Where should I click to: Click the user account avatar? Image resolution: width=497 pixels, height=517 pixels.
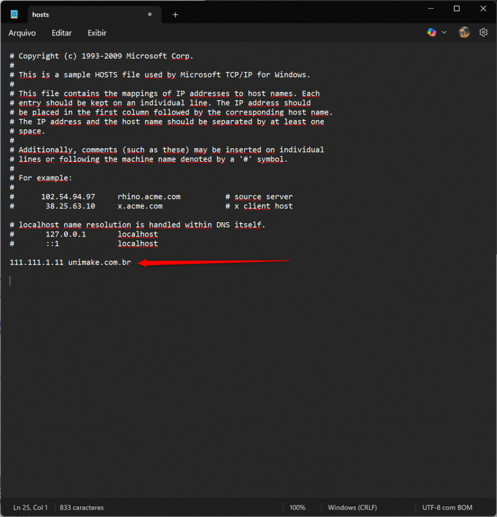click(463, 32)
